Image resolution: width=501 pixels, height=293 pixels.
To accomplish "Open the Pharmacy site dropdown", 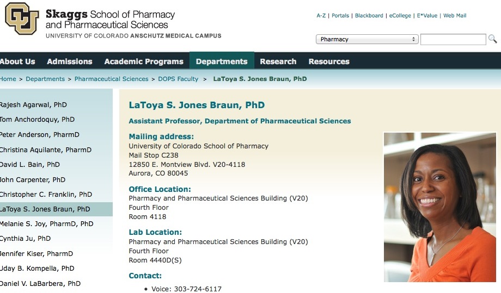I will 367,39.
